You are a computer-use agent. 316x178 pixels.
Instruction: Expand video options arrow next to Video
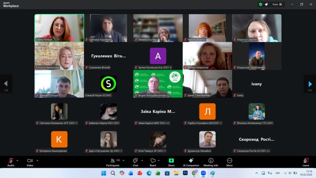[x=37, y=160]
